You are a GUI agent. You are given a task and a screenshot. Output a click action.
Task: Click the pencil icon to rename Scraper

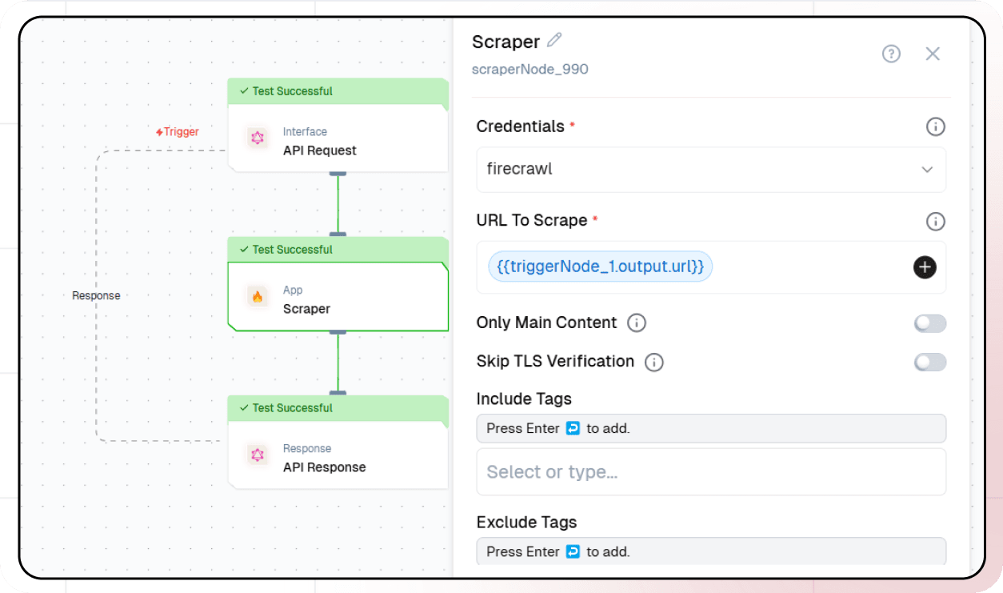point(553,39)
